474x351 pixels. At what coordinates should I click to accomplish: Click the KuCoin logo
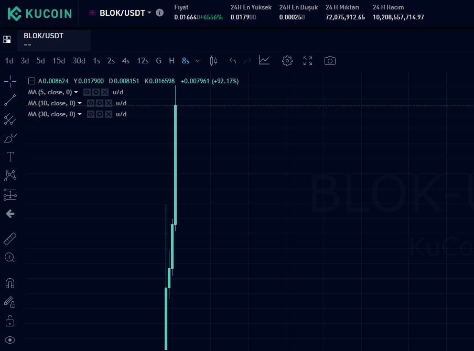[x=40, y=14]
